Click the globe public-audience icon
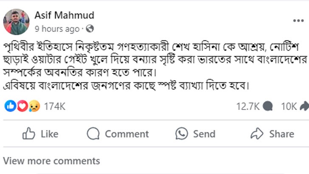This screenshot has height=174, width=309. [90, 29]
